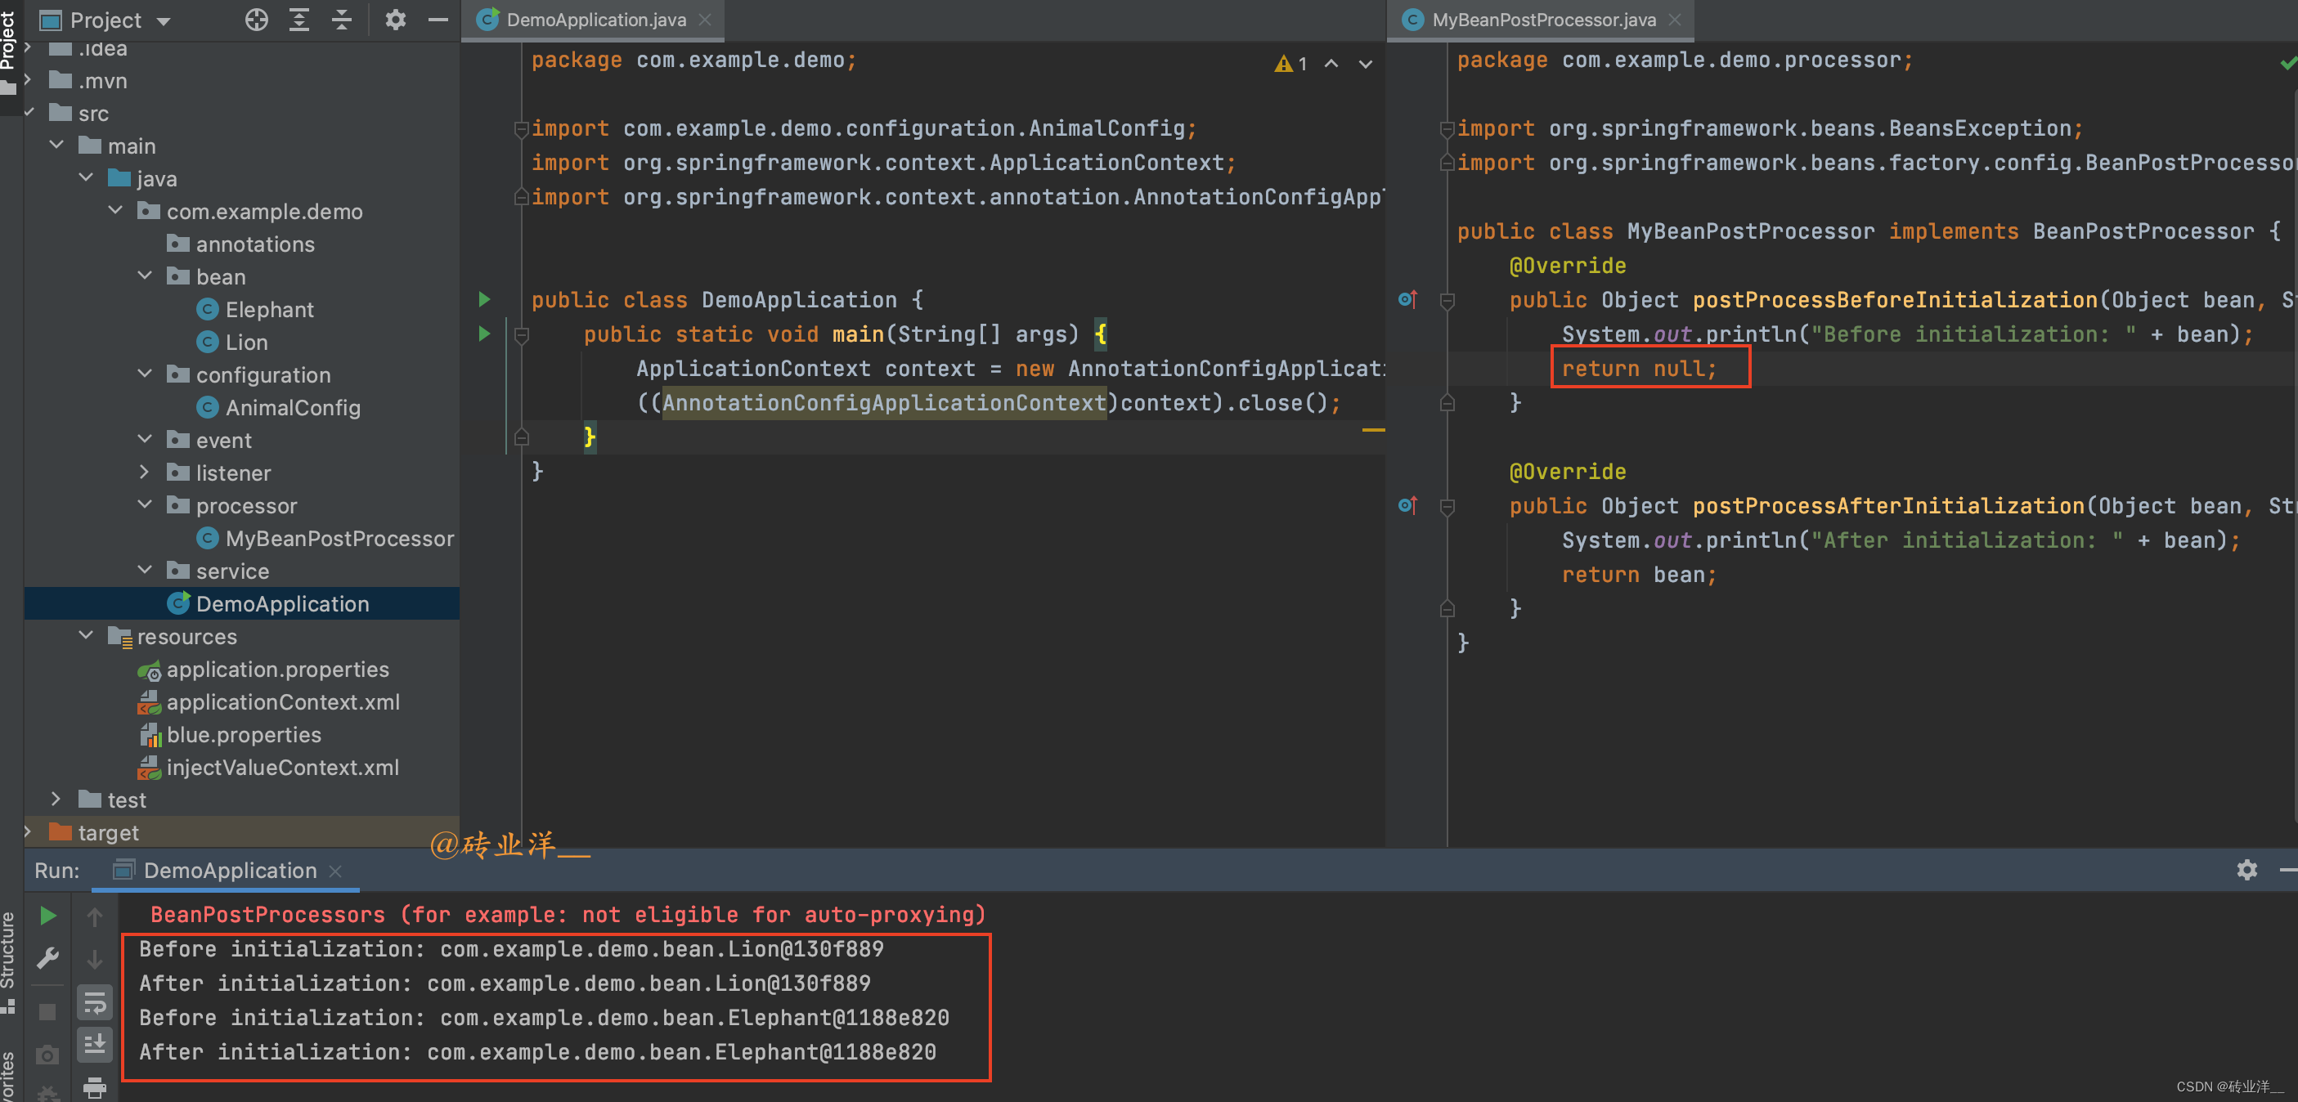The height and width of the screenshot is (1102, 2298).
Task: Toggle soft-wrap in Run console
Action: pyautogui.click(x=95, y=1002)
